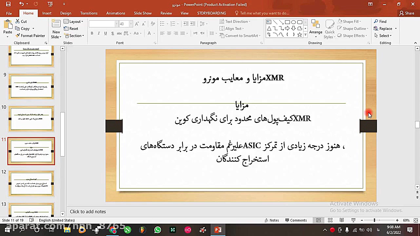Switch to Reading View
The height and width of the screenshot is (236, 420).
tap(342, 220)
